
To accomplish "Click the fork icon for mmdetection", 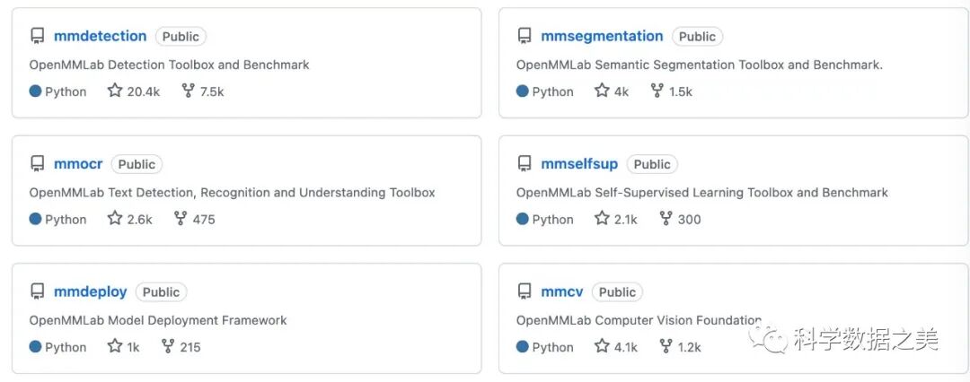I will pos(188,91).
